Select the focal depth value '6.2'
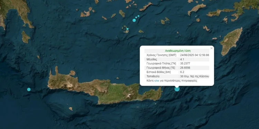The width and height of the screenshot is (259, 129). tap(182, 72)
